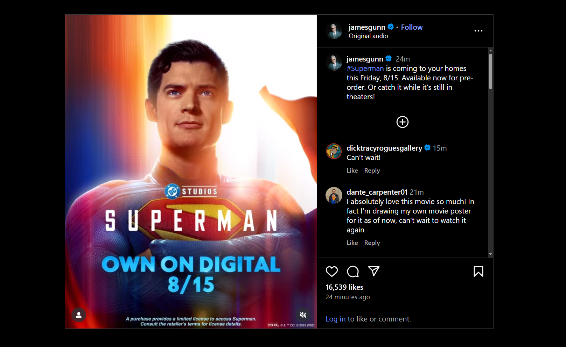Open comments via speech bubble icon
This screenshot has height=347, width=566.
(353, 272)
